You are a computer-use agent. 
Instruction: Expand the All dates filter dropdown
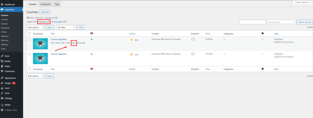pyautogui.click(x=66, y=27)
